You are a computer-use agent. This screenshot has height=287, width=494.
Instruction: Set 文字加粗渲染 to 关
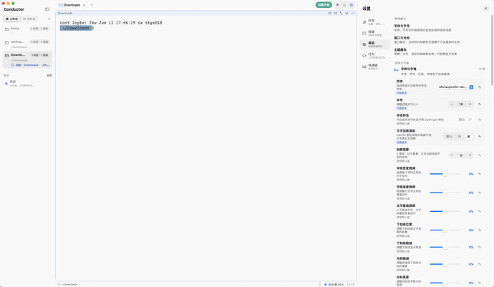[x=468, y=137]
